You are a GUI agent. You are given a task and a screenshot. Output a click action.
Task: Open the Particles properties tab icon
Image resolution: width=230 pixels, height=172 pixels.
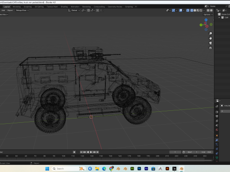tap(217, 144)
